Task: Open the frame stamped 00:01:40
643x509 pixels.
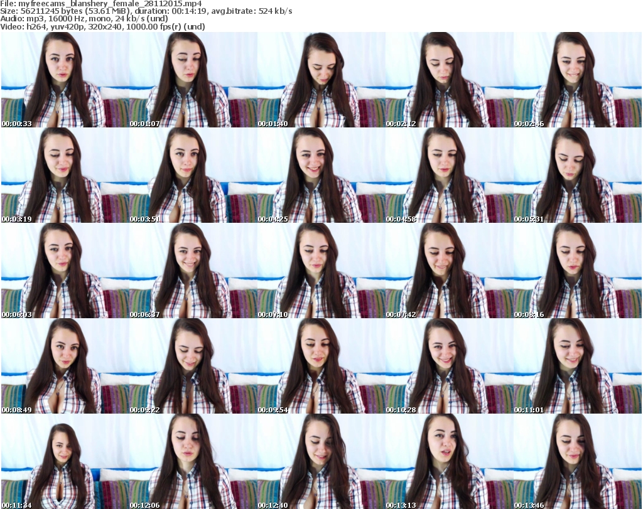Action: point(321,80)
